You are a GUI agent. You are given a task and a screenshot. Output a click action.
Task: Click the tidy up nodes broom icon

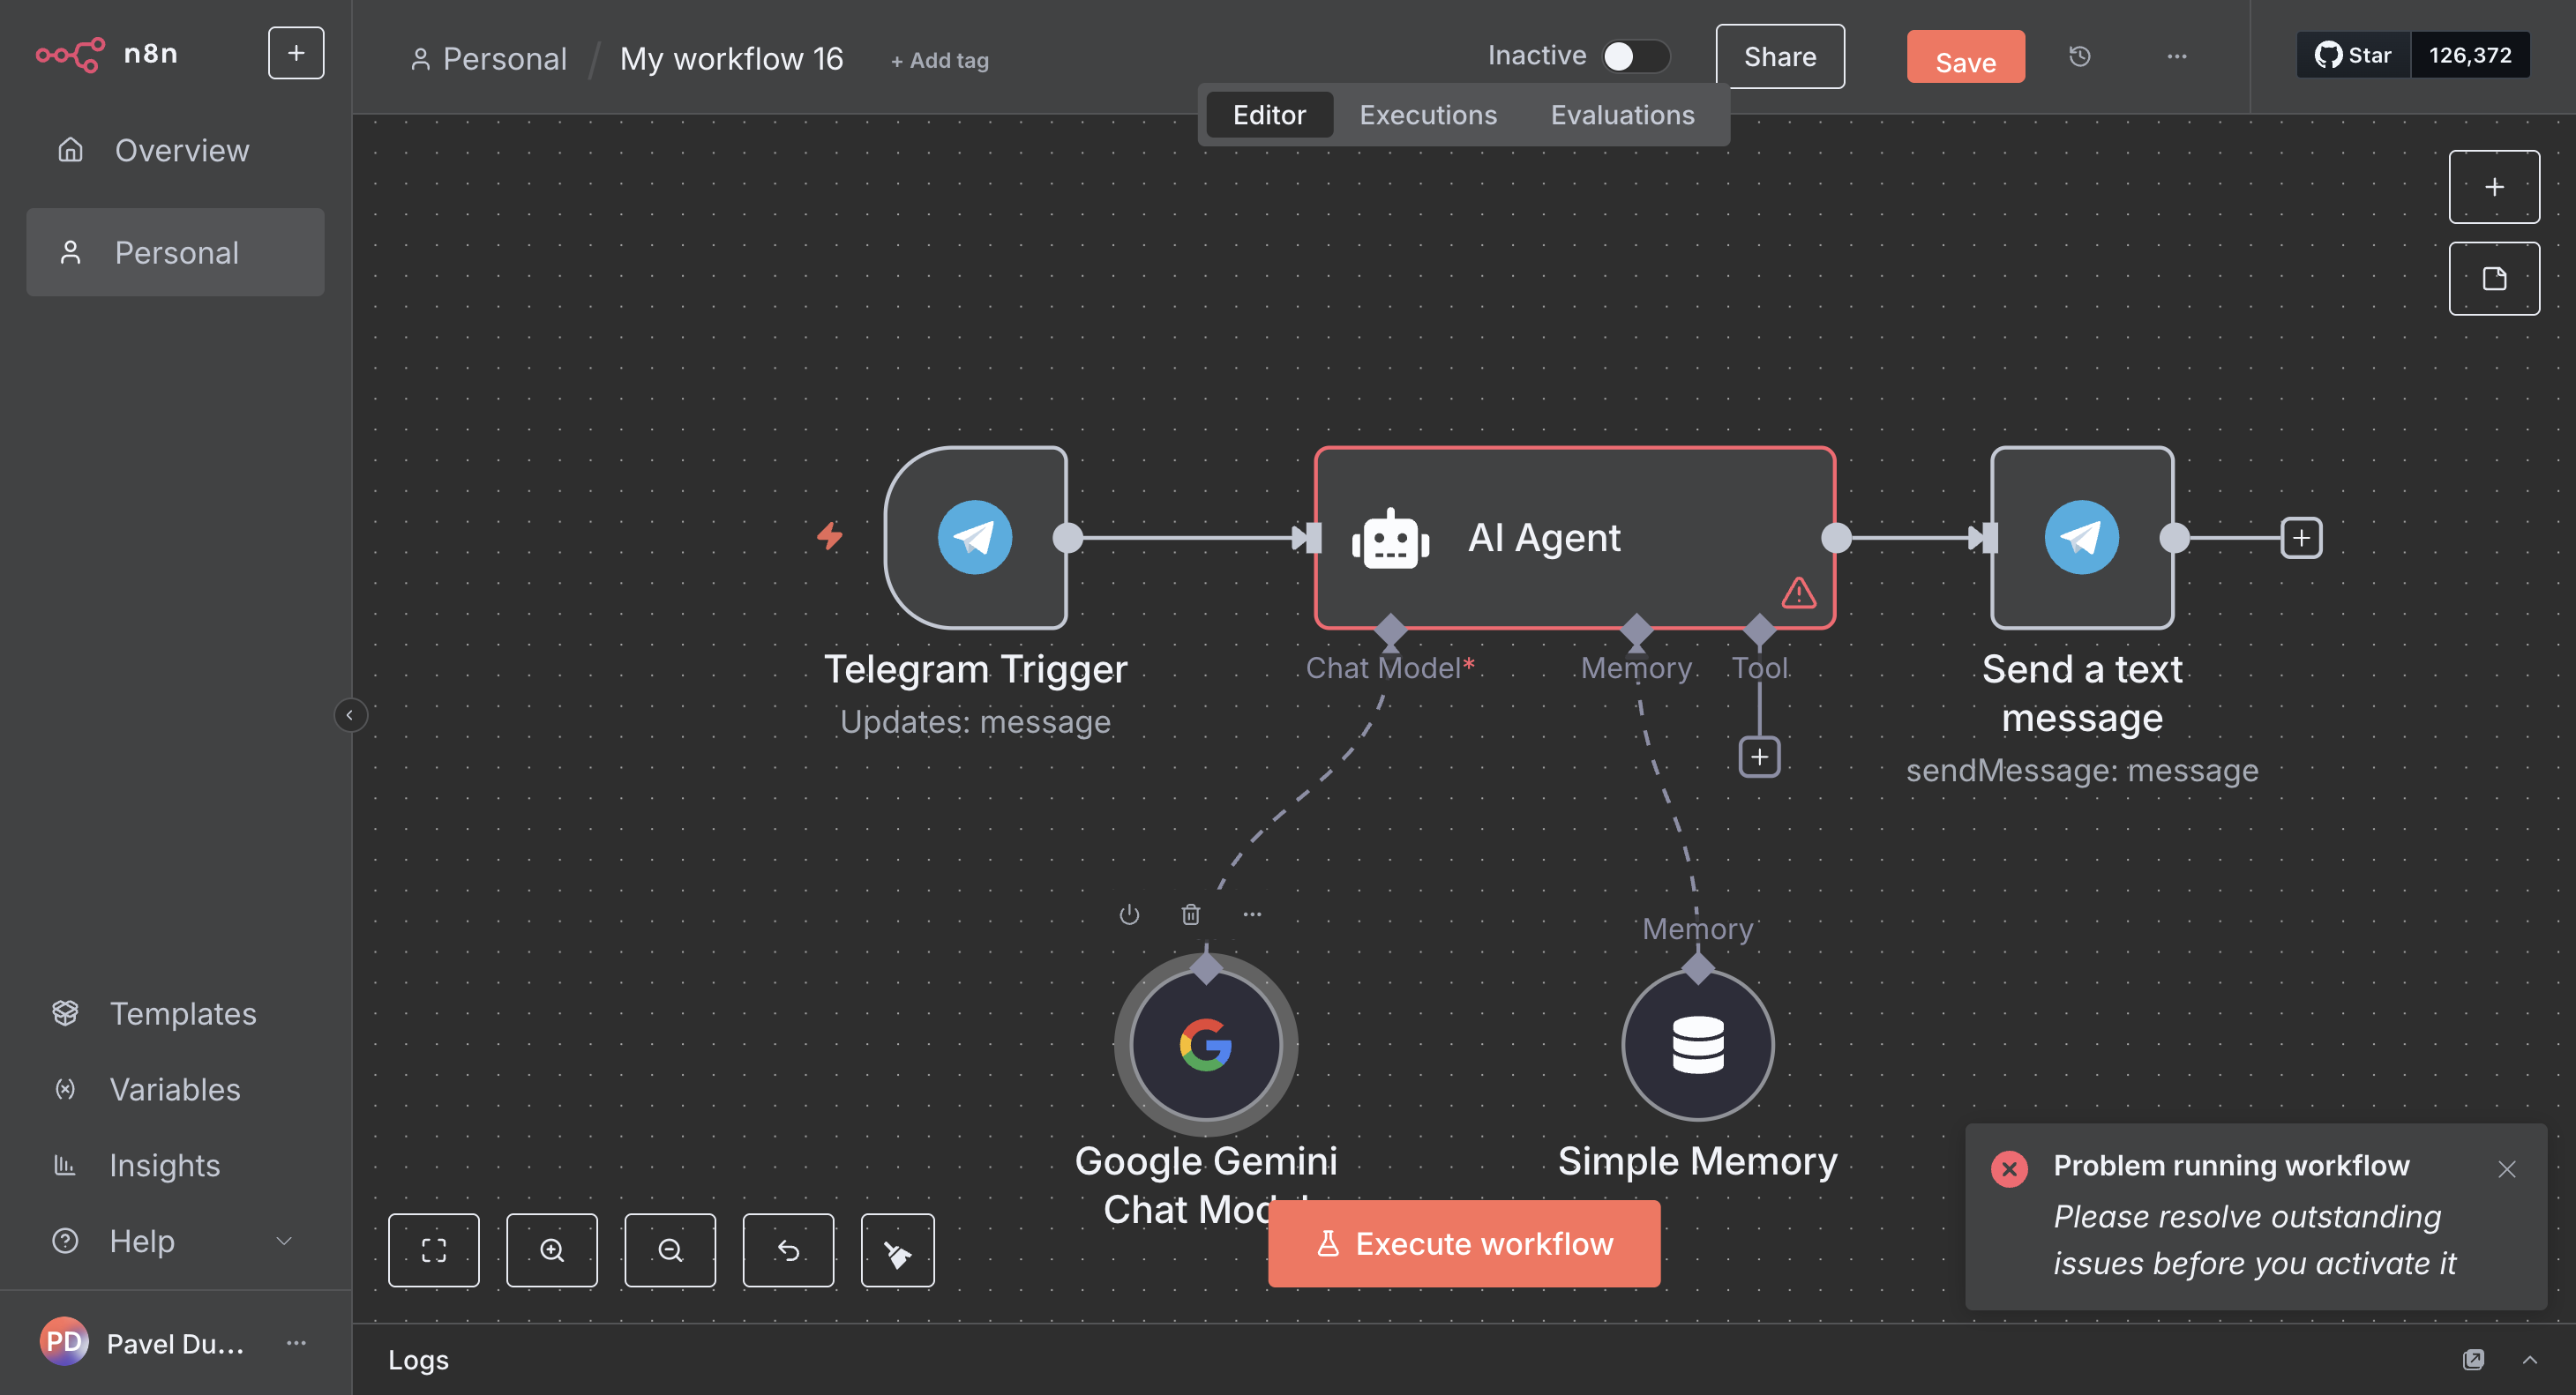[897, 1250]
